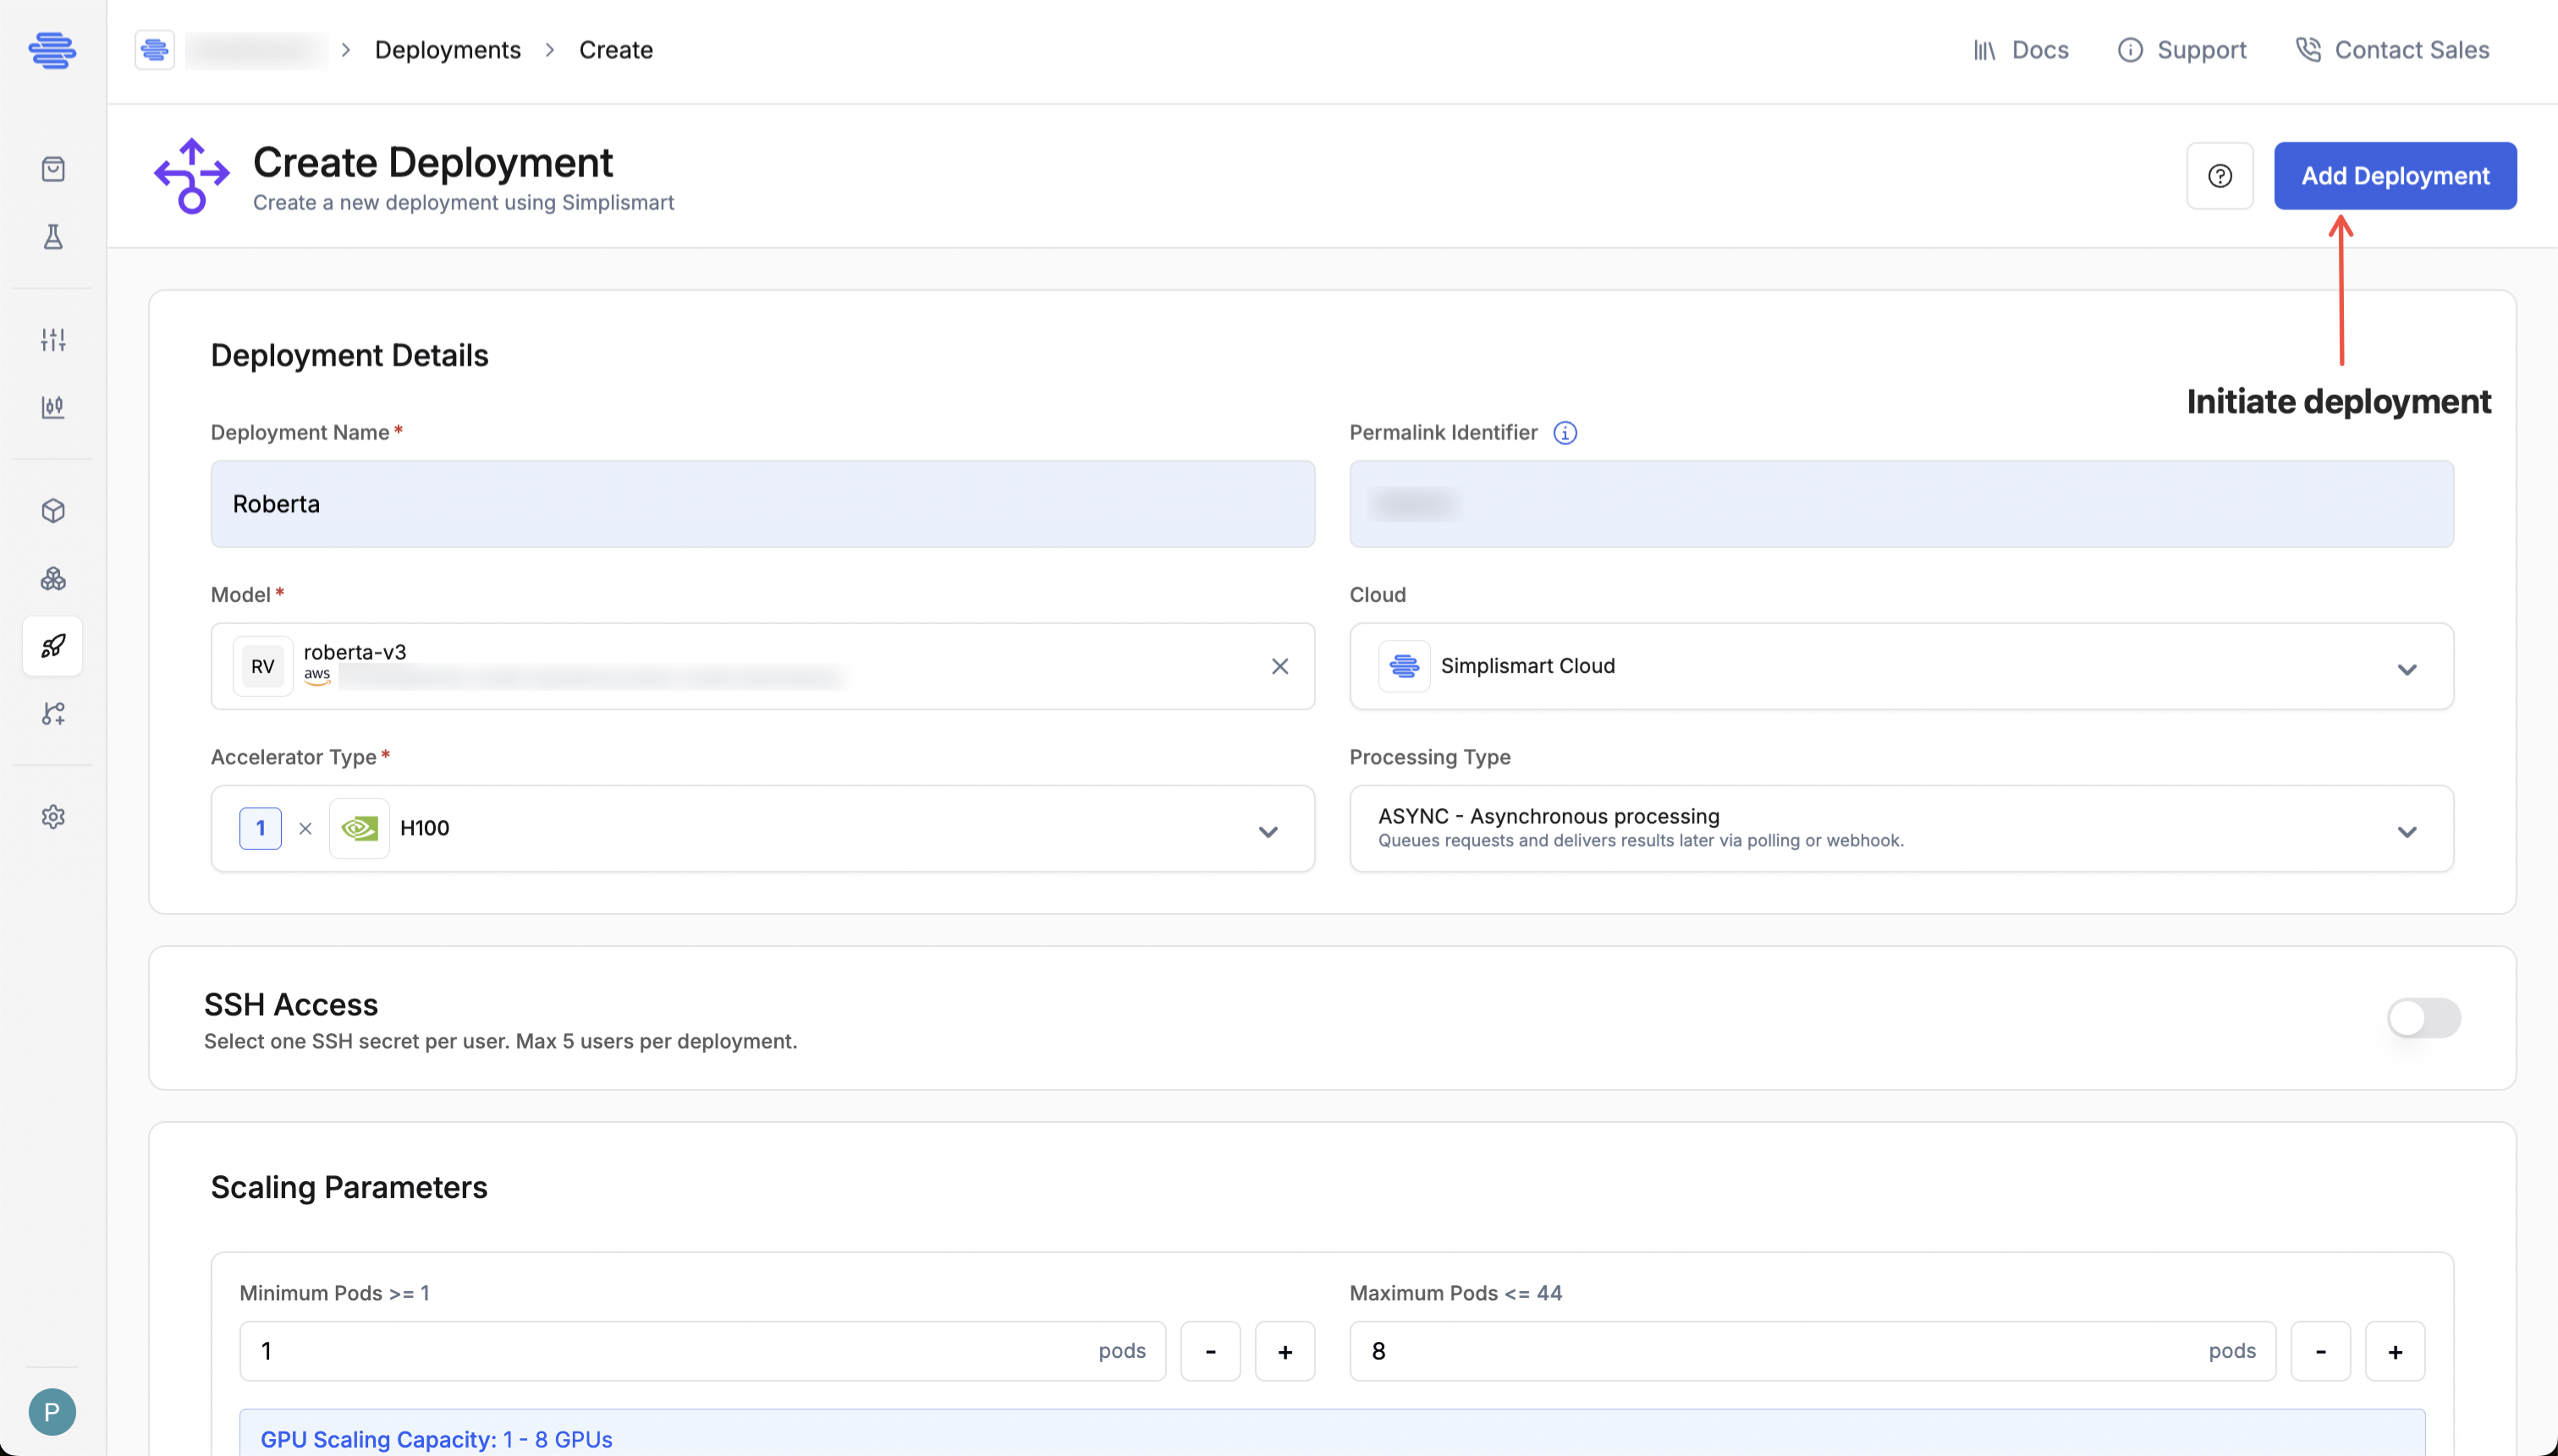
Task: Expand the Accelerator Type dropdown
Action: pos(762,829)
